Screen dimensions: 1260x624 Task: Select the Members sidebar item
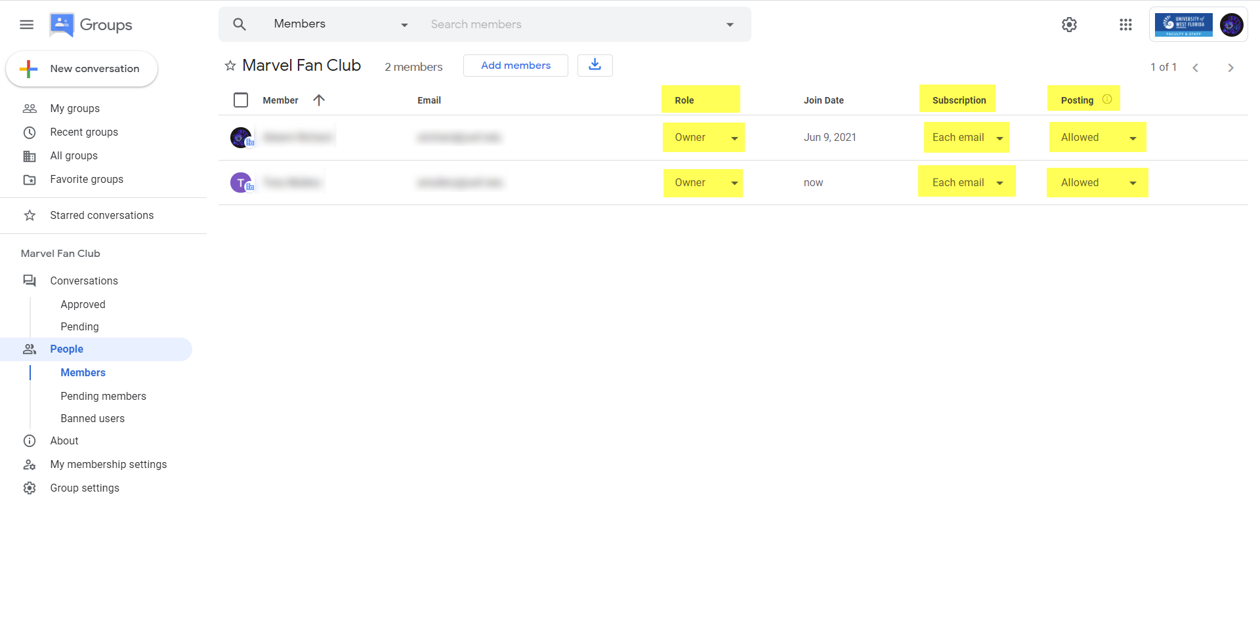83,373
